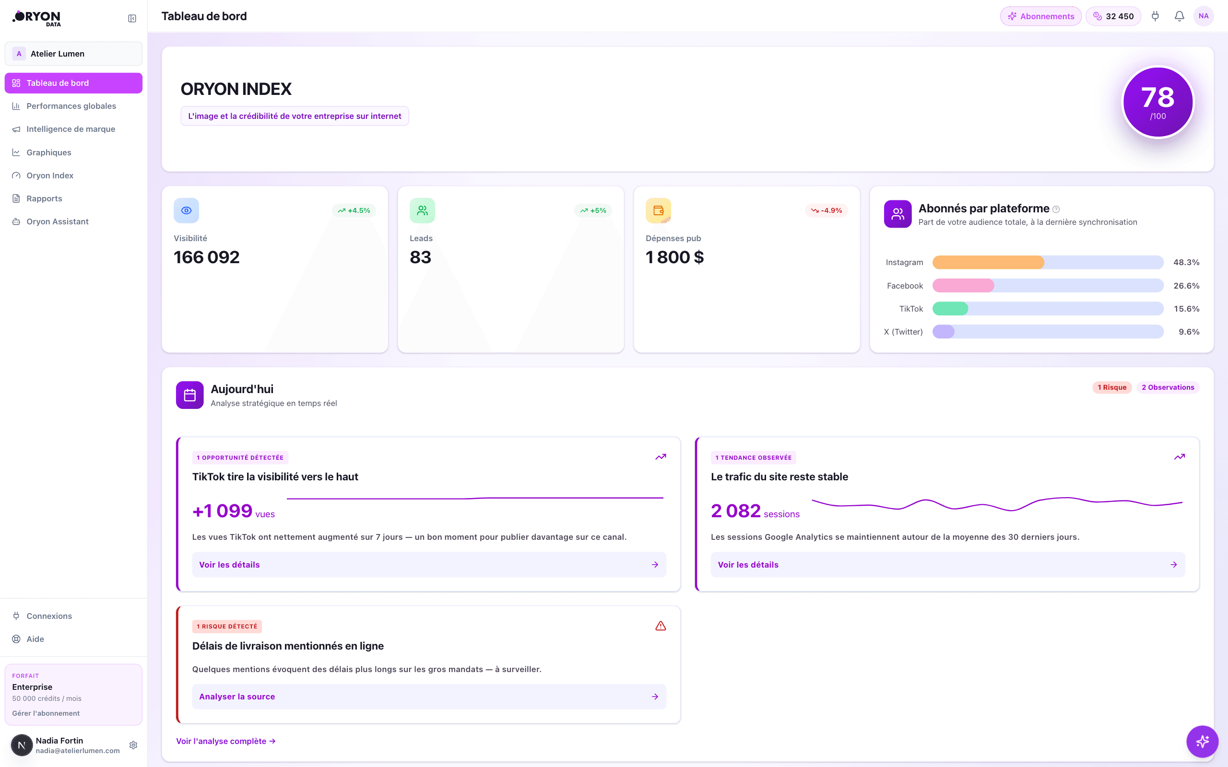
Task: Click the trend arrow icon on site traffic card
Action: pos(1179,457)
